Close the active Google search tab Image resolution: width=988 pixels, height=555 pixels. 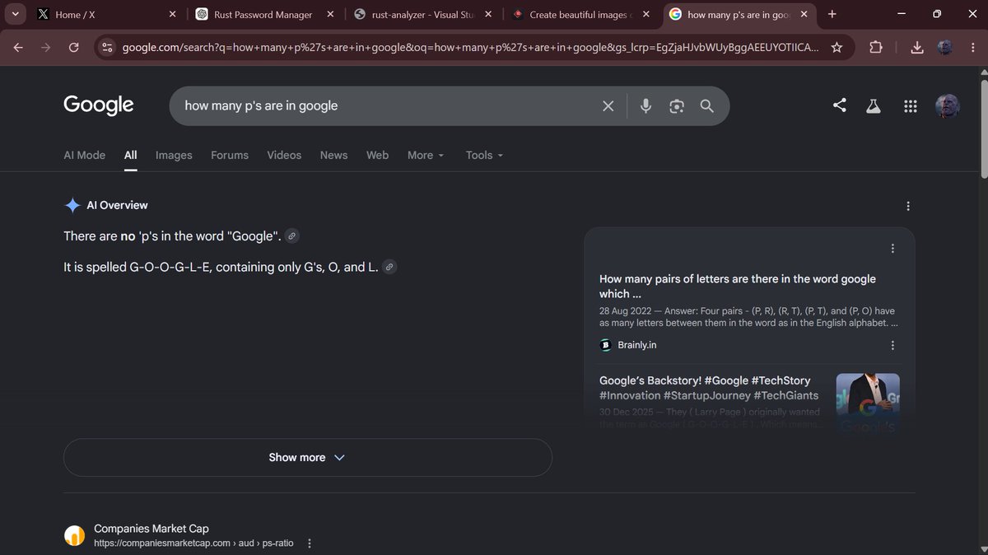(x=804, y=14)
